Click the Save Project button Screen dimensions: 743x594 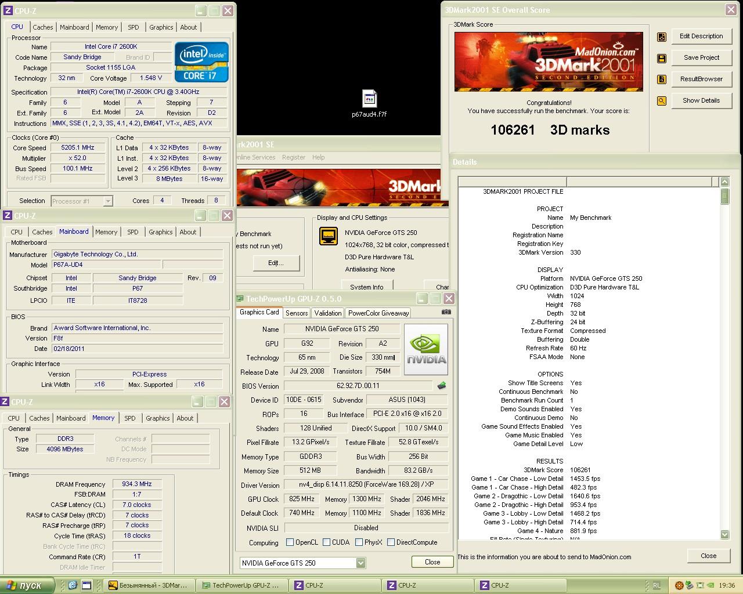click(701, 57)
